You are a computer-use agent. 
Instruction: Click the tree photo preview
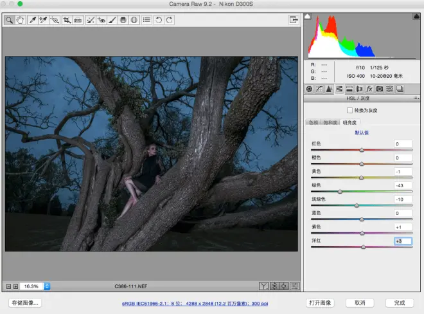pos(152,154)
